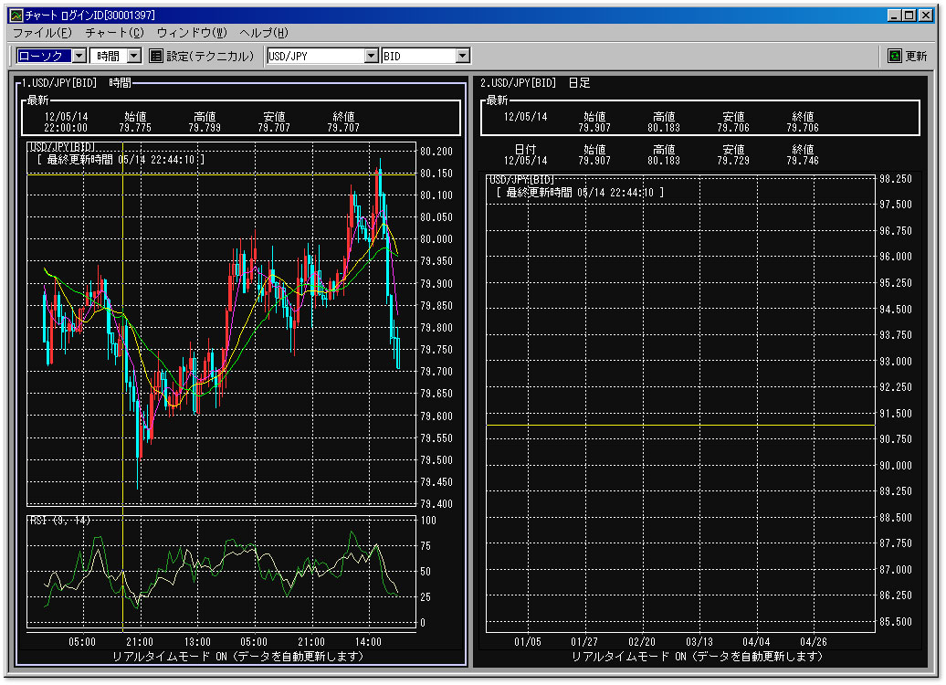Open the ヘルプ(H) menu
Viewport: 946px width, 685px height.
(264, 33)
